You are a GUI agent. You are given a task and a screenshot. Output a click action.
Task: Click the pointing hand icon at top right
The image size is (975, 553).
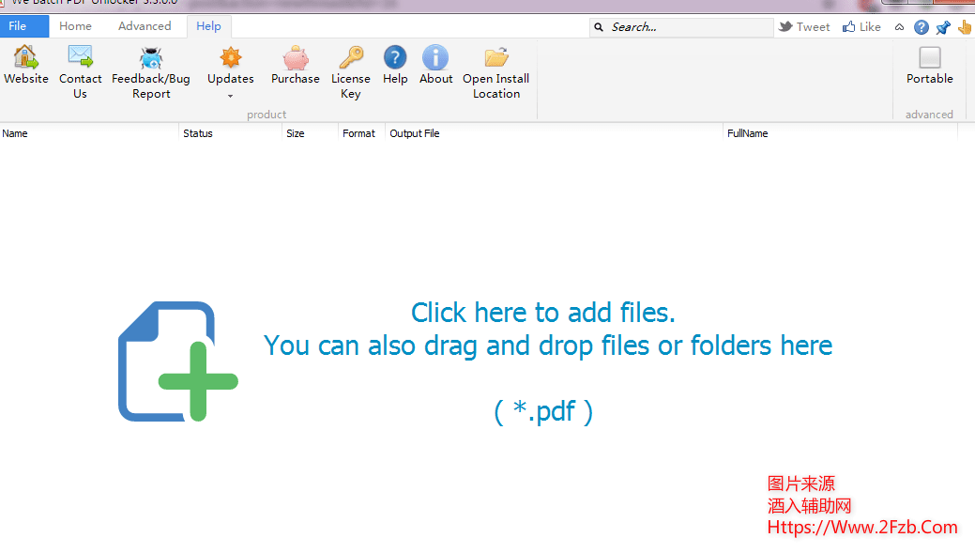[x=964, y=27]
